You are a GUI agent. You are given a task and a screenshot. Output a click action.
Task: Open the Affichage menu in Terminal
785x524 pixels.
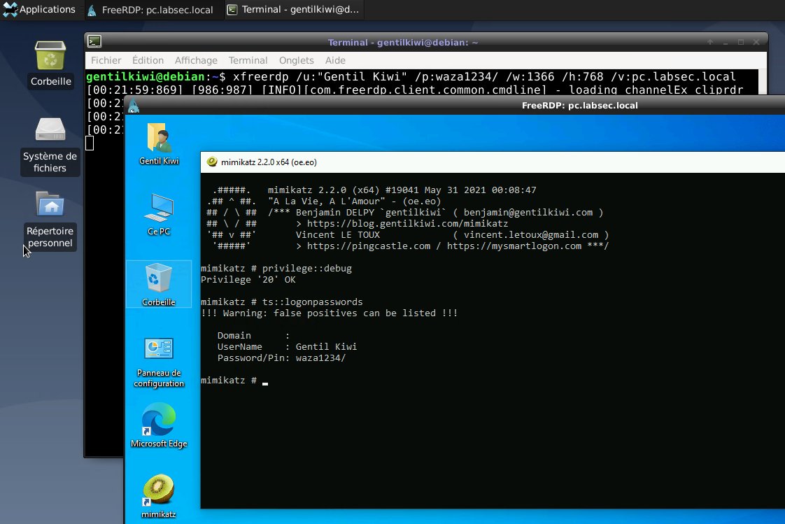point(196,60)
